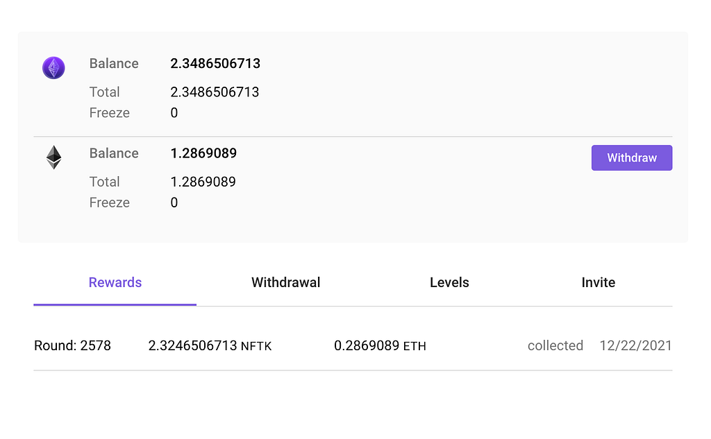
Task: Click the NFTK Freeze value
Action: [174, 113]
